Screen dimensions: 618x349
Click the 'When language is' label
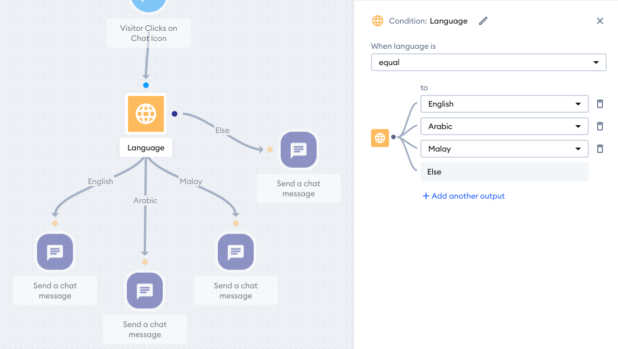[x=403, y=46]
